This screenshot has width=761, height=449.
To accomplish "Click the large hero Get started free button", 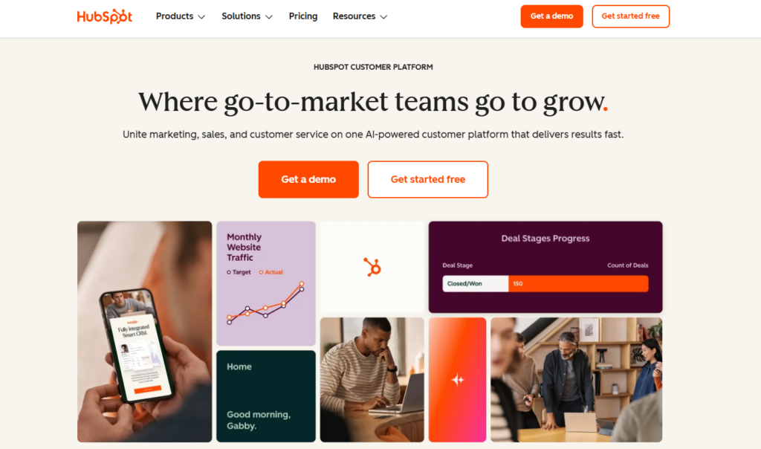I will (427, 180).
